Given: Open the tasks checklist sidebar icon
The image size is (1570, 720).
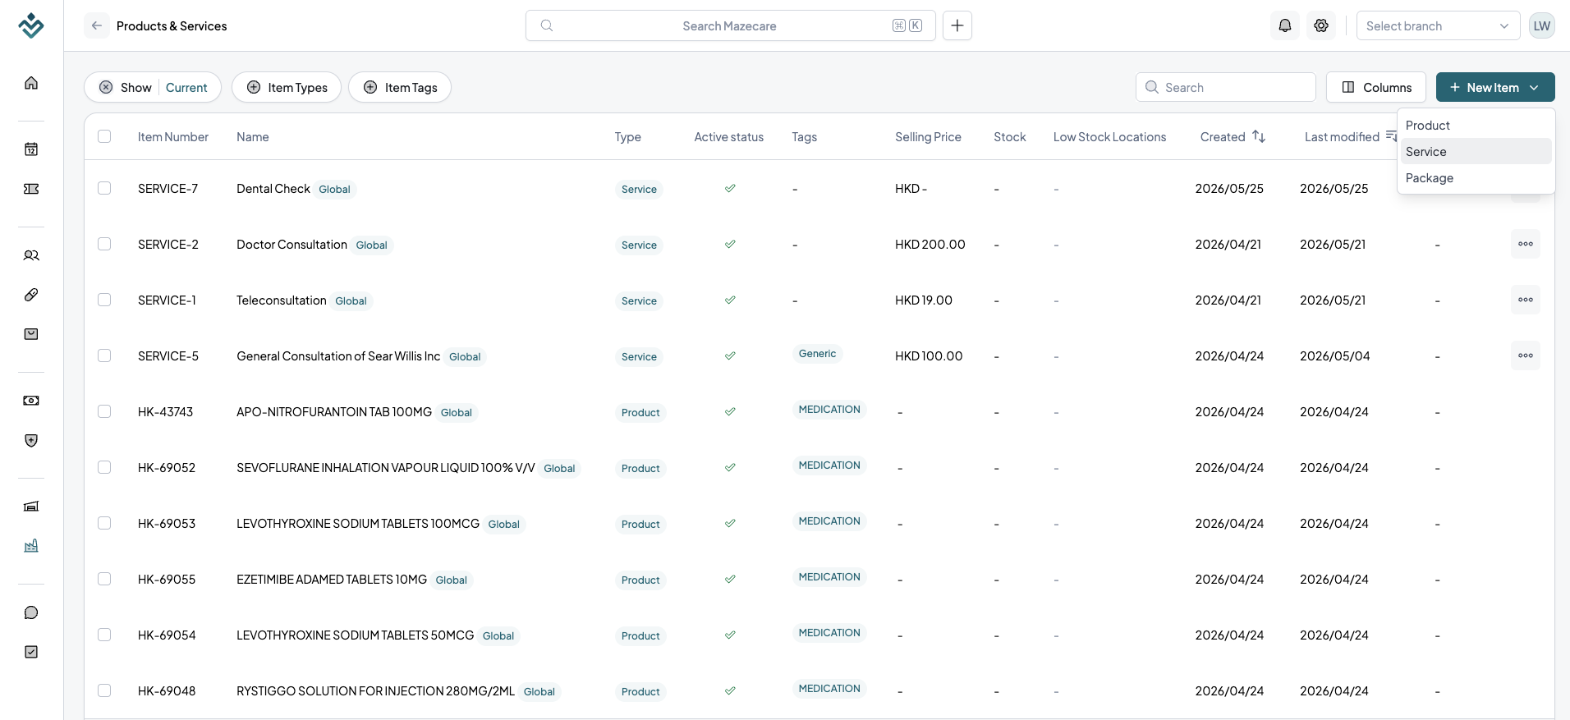Looking at the screenshot, I should pos(31,652).
